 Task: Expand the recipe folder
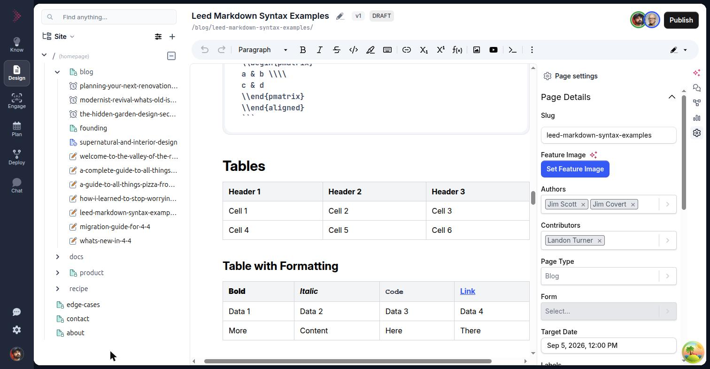click(57, 289)
